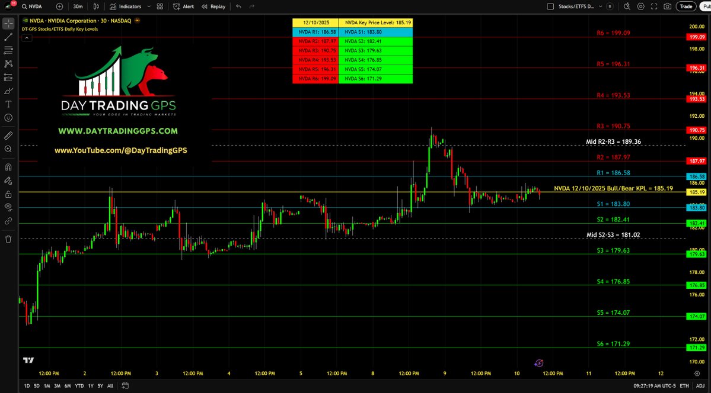Collapse the indicator legend arrow

(x=27, y=38)
